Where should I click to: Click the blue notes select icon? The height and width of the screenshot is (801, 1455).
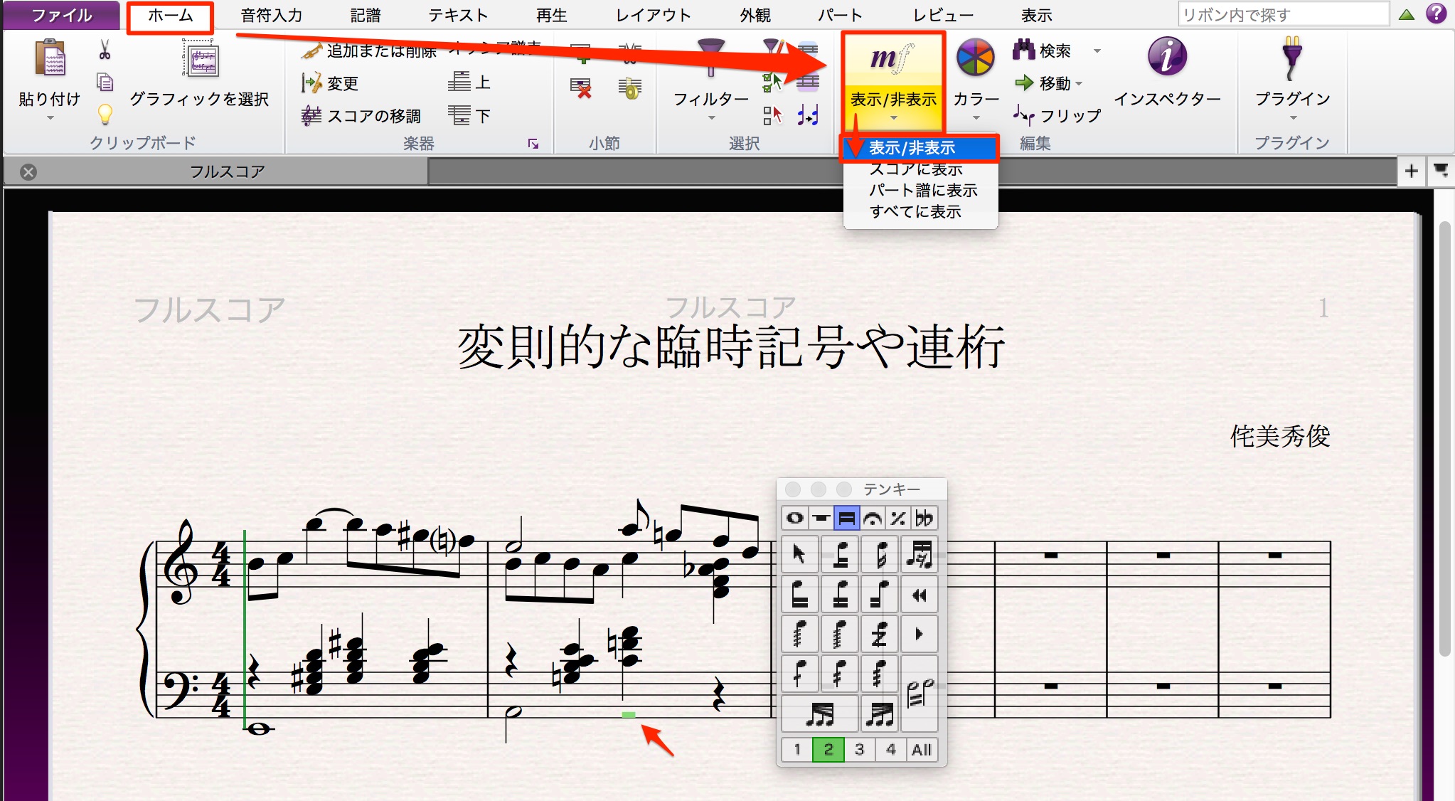[x=808, y=115]
